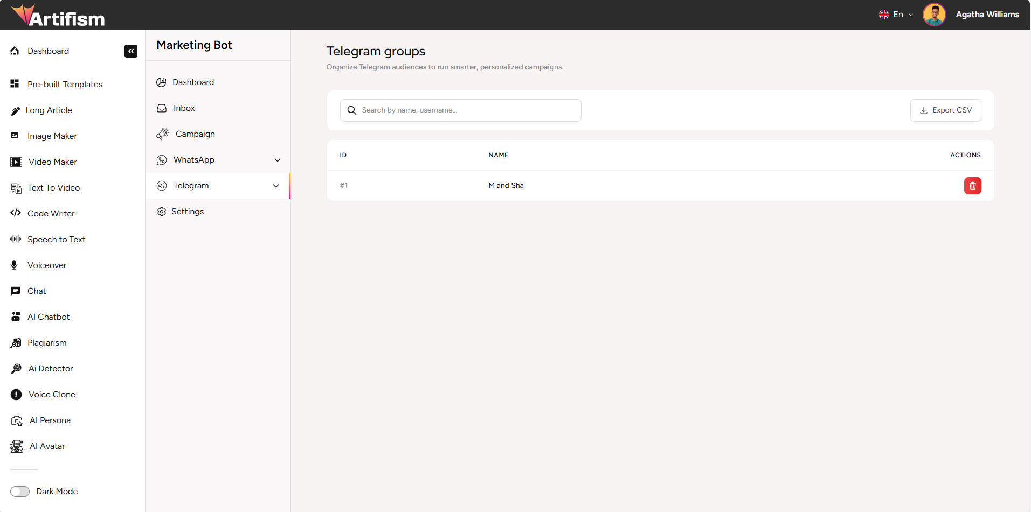Click the Export CSV button
This screenshot has height=512, width=1031.
tap(945, 110)
